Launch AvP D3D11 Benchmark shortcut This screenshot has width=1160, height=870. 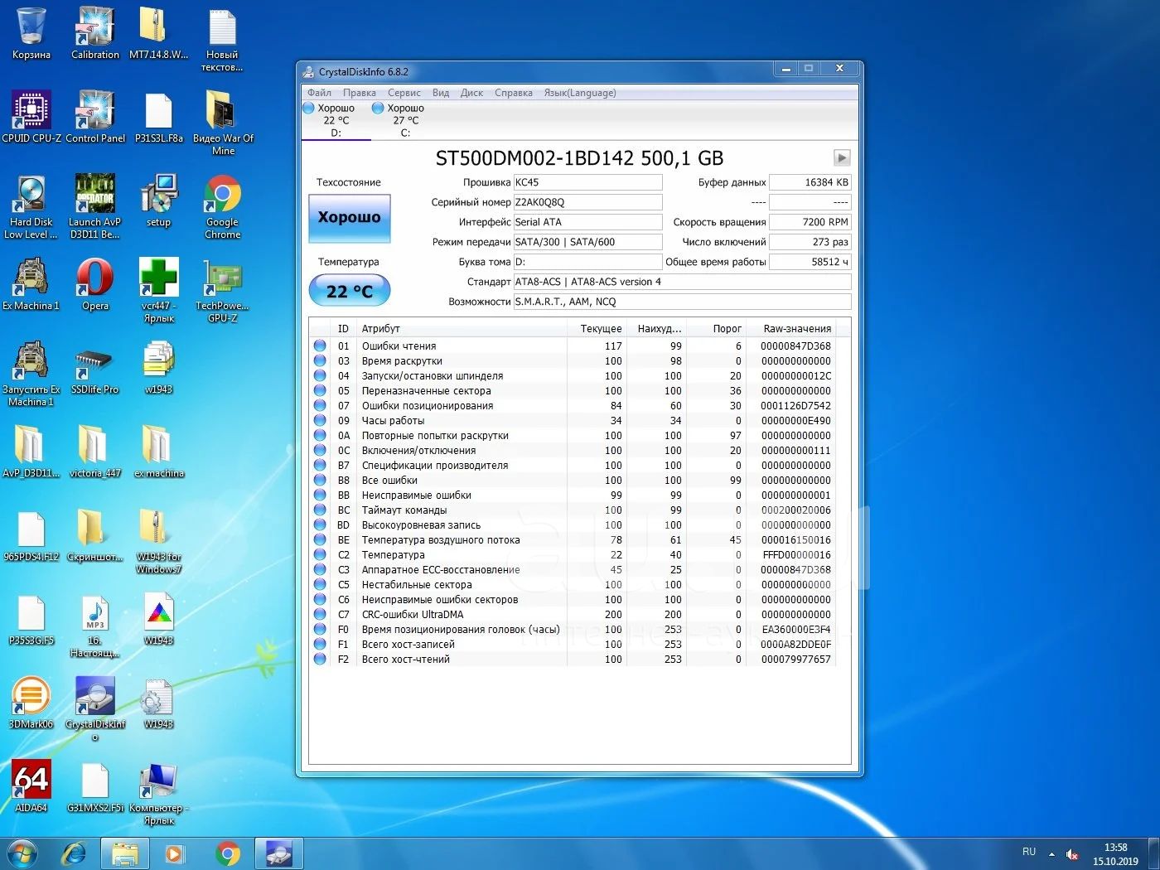click(x=95, y=206)
